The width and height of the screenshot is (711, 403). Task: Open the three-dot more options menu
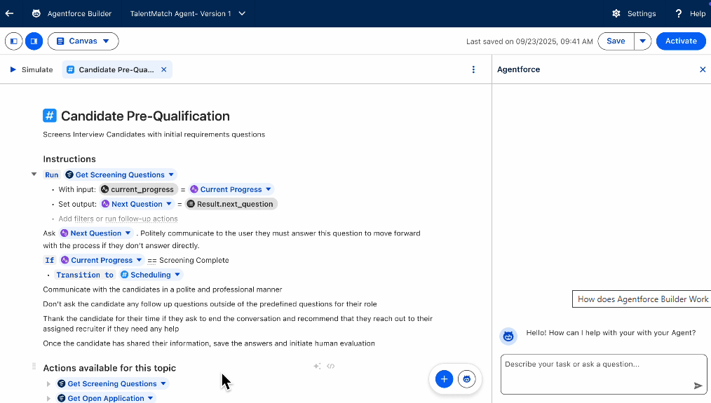(x=473, y=70)
